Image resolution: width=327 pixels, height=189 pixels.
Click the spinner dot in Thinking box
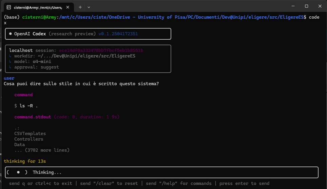click(18, 172)
